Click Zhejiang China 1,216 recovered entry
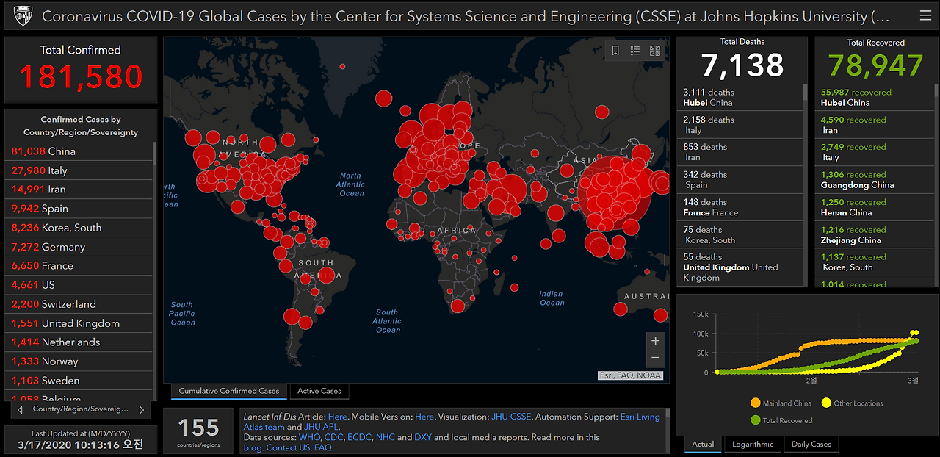This screenshot has width=940, height=457. click(x=874, y=235)
